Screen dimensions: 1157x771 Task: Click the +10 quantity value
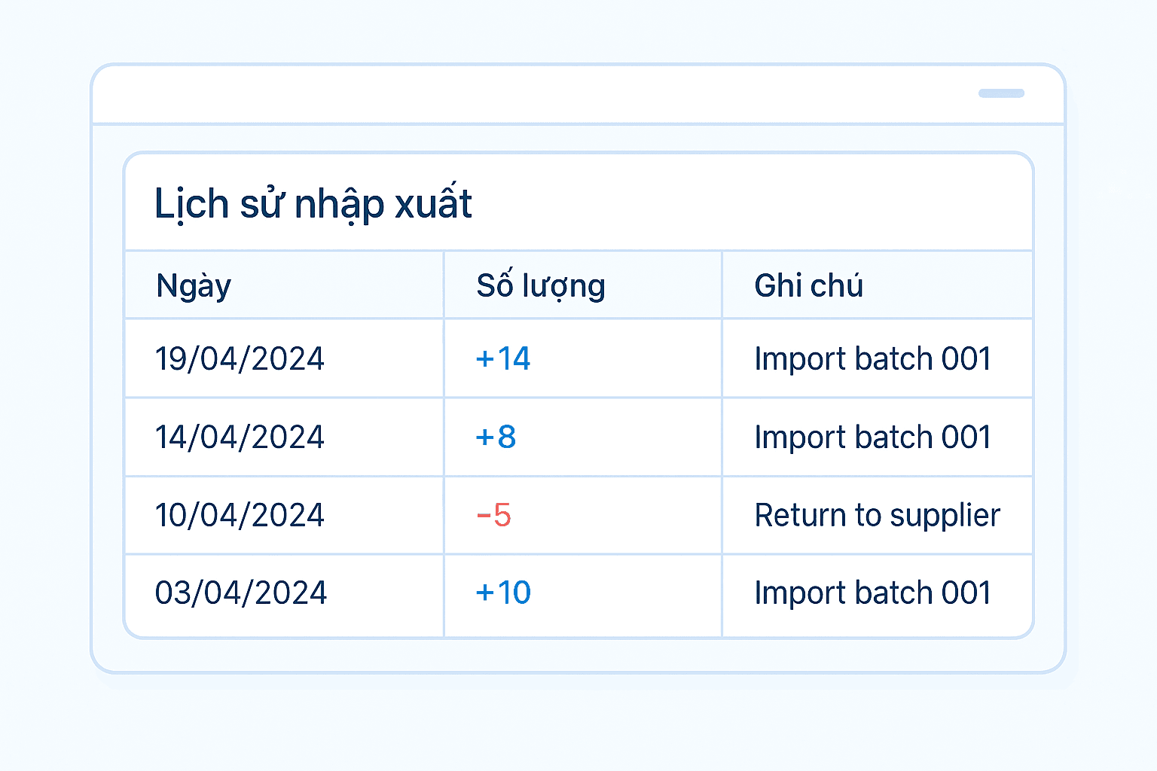point(503,593)
